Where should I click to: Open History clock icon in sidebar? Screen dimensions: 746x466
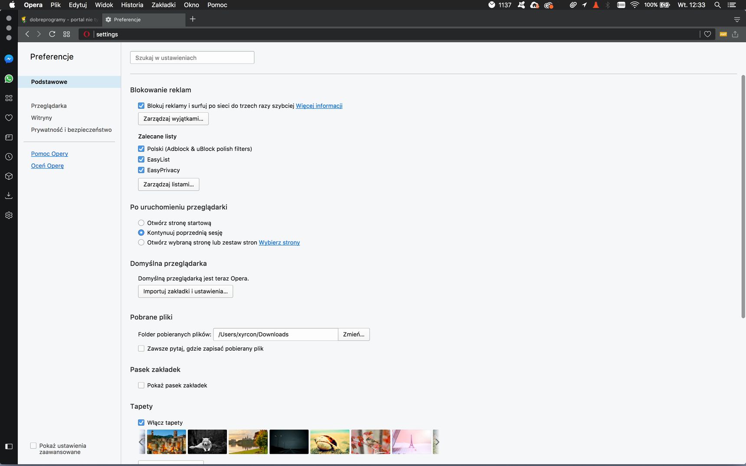pyautogui.click(x=9, y=156)
